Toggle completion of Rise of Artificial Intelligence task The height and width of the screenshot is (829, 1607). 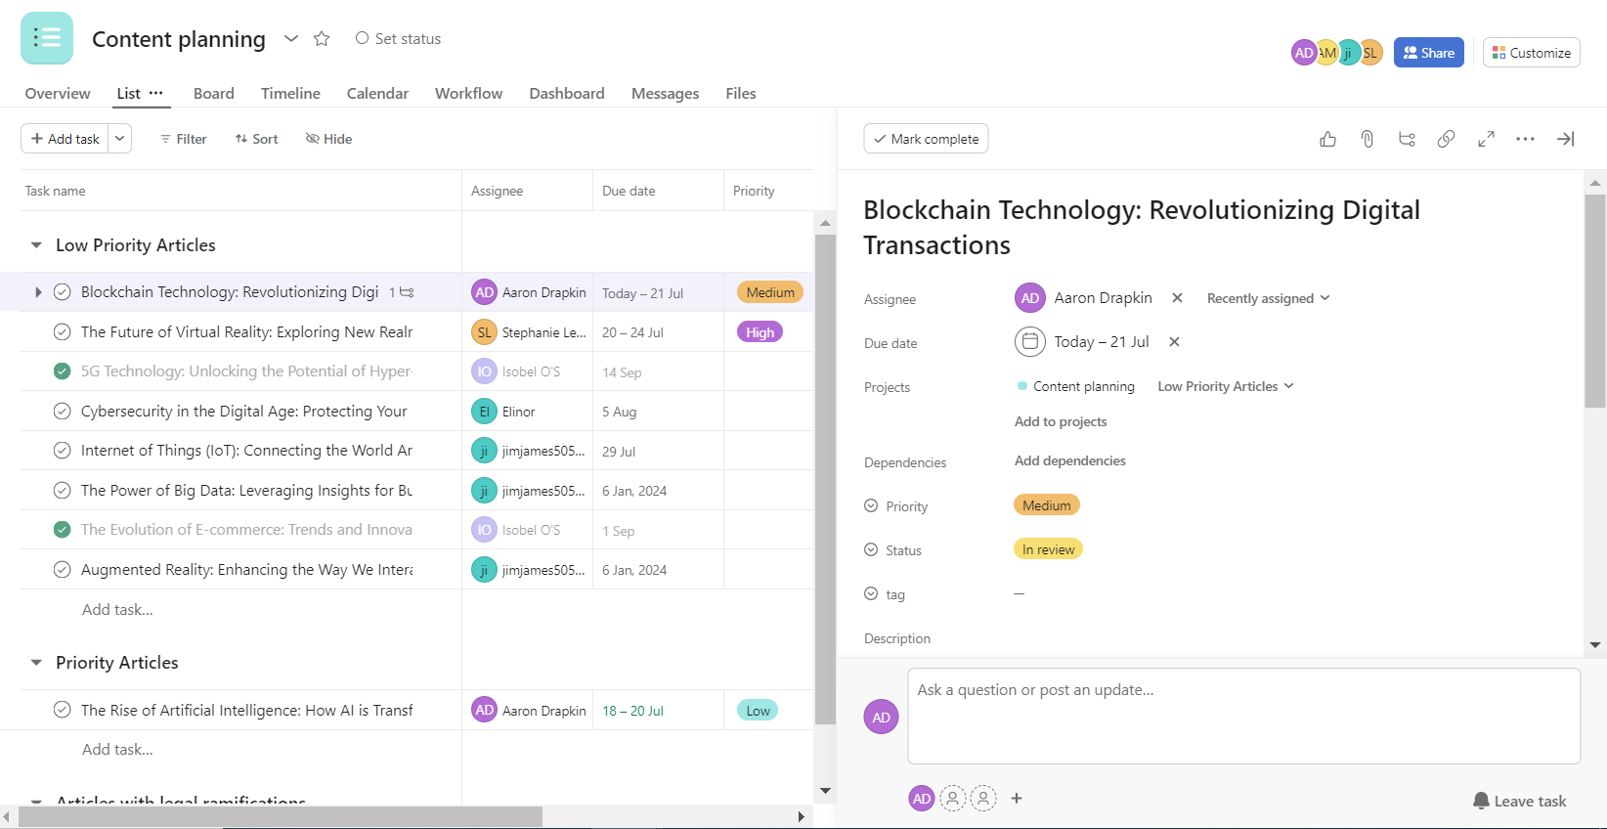[62, 711]
